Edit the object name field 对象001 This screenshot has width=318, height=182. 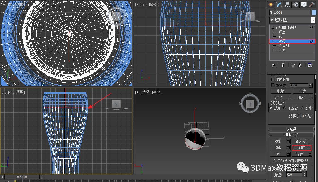[x=290, y=12]
